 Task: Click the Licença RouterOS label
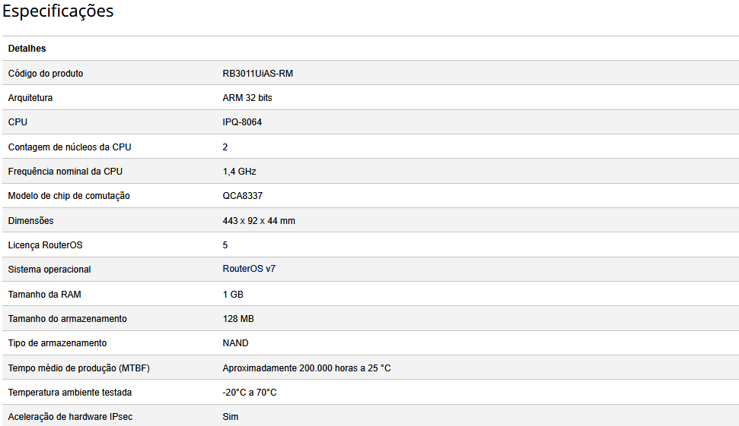(45, 245)
